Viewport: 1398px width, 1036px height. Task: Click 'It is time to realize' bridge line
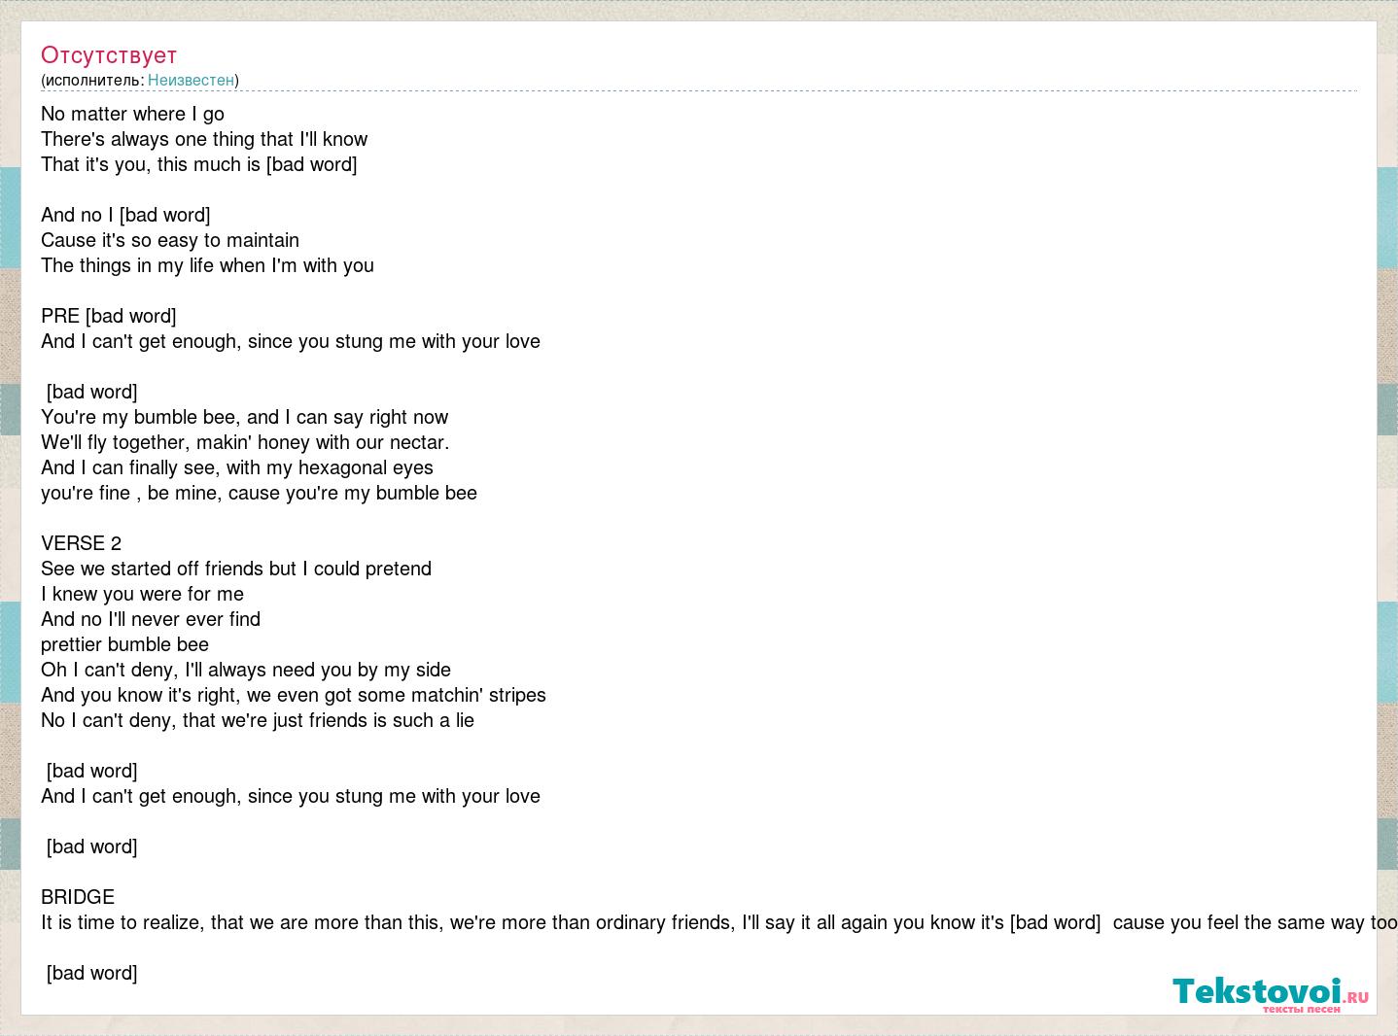click(x=719, y=922)
